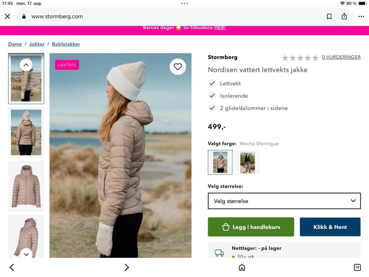Select the Mocha Meringue color swatch

click(220, 162)
